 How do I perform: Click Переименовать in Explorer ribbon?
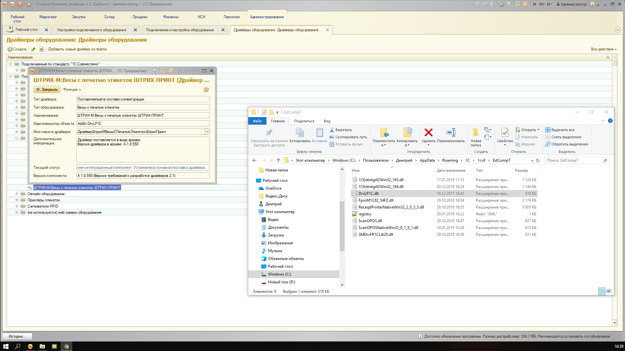[451, 135]
